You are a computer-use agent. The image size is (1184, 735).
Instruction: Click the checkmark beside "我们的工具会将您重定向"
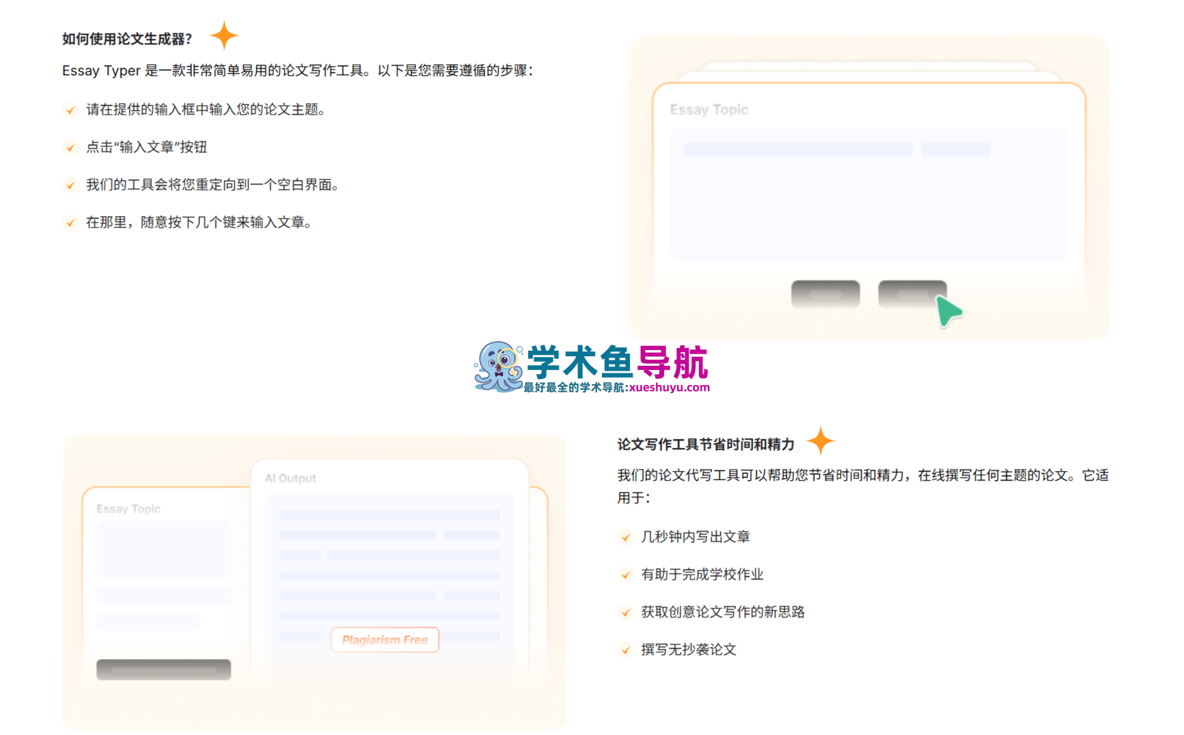70,185
